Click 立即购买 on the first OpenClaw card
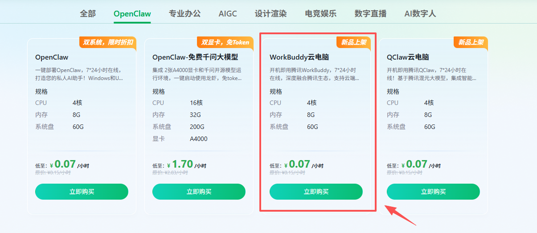537x233 pixels. point(82,192)
